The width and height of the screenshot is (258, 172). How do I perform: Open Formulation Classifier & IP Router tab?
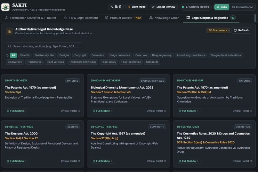(x=31, y=18)
